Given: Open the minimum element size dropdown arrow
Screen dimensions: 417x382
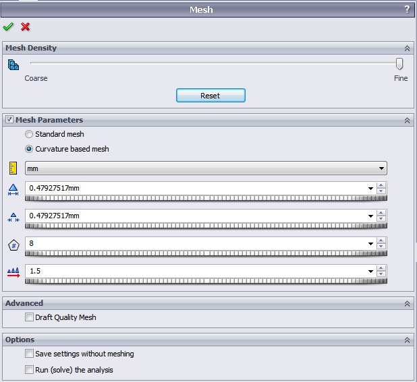Looking at the screenshot, I should click(370, 216).
